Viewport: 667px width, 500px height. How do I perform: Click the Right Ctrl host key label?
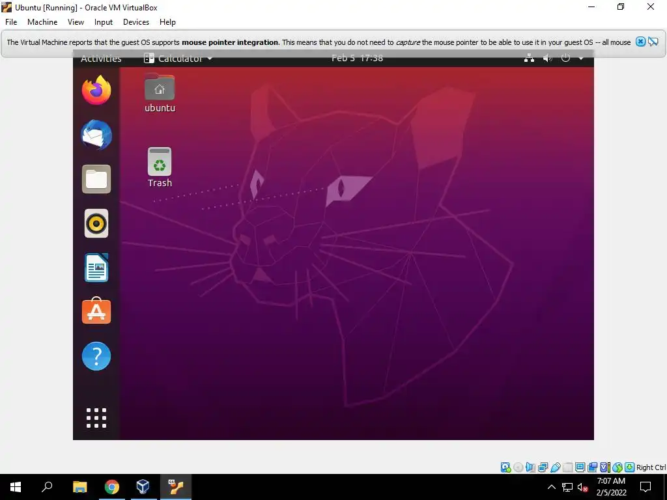coord(651,467)
